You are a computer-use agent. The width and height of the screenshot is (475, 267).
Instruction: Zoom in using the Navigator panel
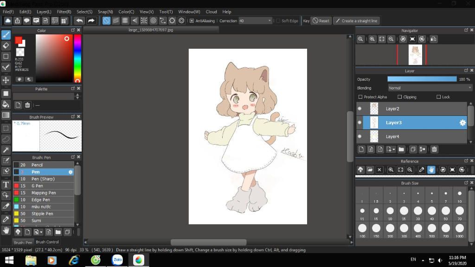[x=372, y=39]
